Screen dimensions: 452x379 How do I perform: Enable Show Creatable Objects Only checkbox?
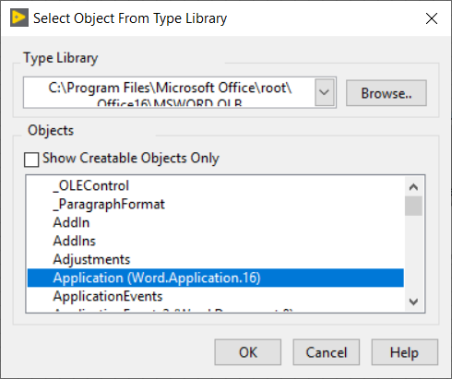click(31, 160)
